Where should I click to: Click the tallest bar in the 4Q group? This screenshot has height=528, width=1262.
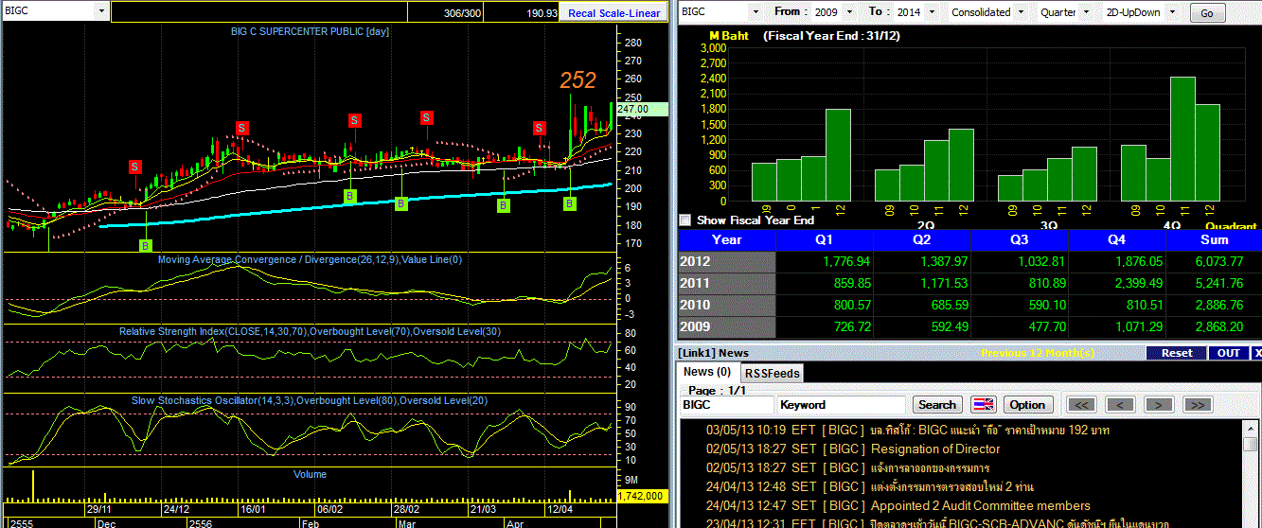coord(1183,139)
